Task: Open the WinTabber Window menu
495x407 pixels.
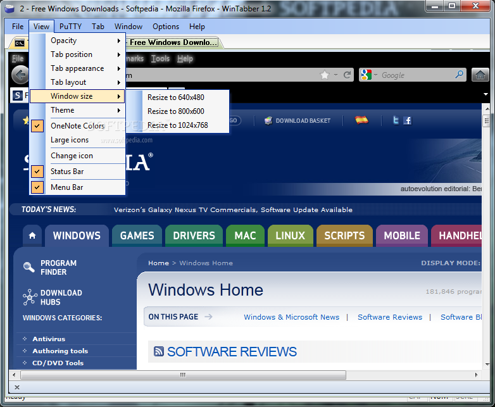Action: 128,27
